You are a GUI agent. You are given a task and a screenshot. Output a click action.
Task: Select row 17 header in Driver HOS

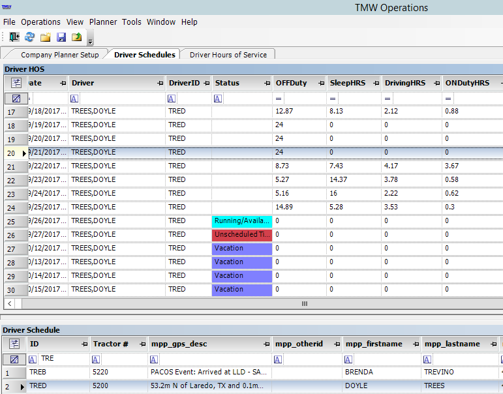[16, 112]
